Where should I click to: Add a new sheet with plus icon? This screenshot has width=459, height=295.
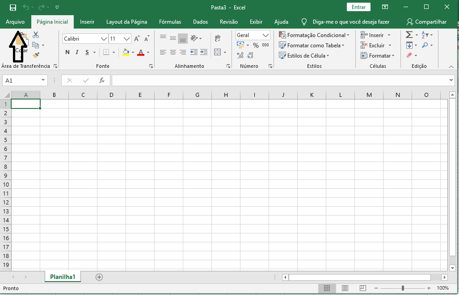click(99, 277)
